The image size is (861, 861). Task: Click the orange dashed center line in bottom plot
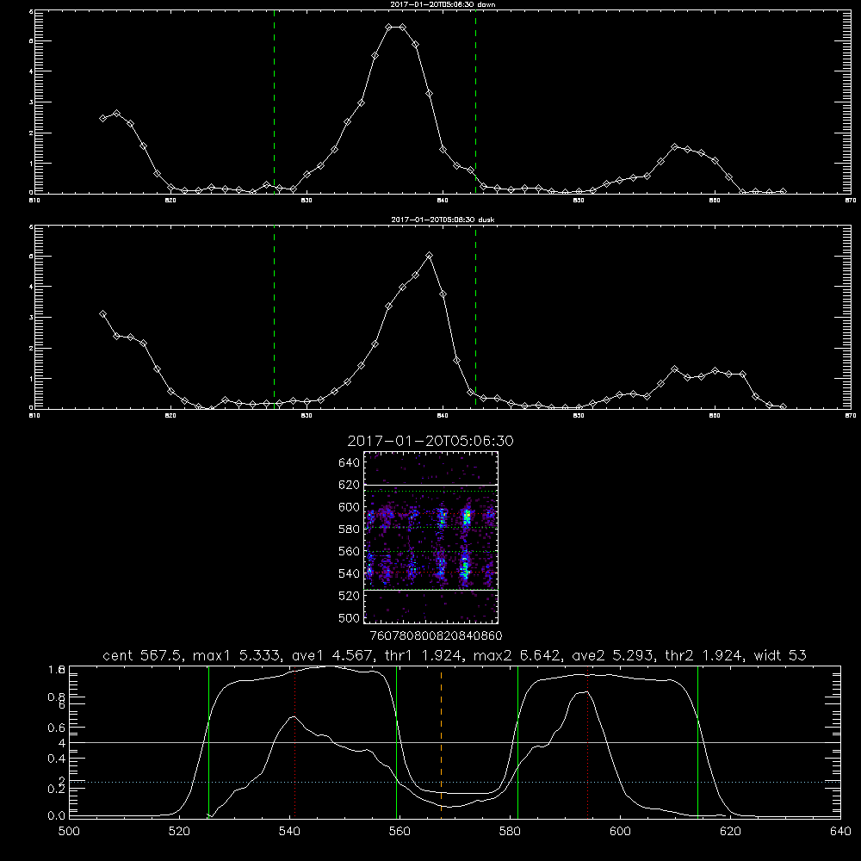click(x=441, y=741)
